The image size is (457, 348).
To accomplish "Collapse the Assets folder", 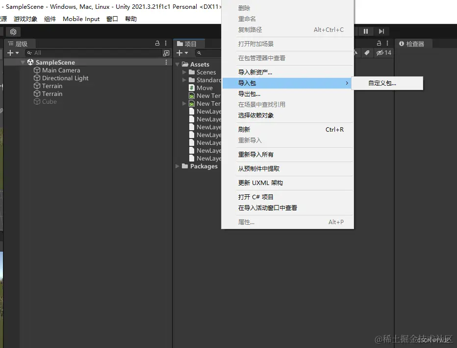I will point(177,64).
